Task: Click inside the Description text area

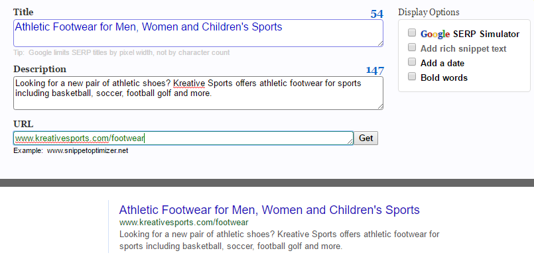Action: [198, 93]
